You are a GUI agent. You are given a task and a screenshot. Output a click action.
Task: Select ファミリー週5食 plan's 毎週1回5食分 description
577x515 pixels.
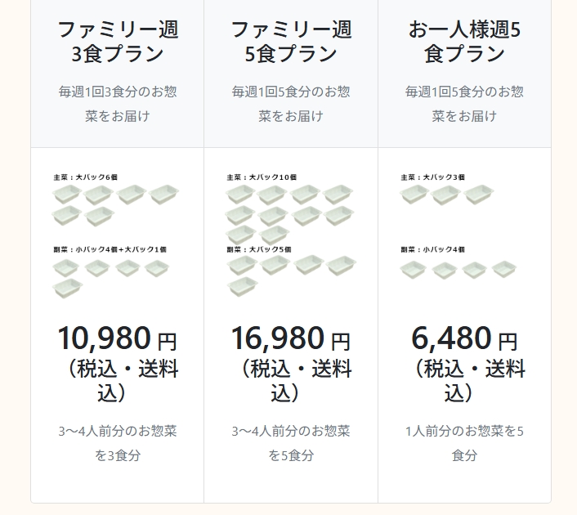coord(291,103)
